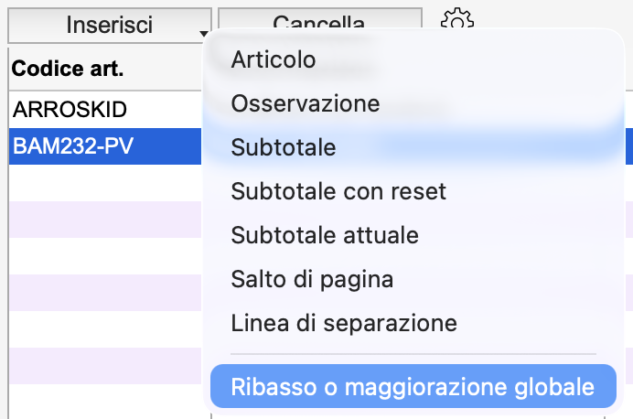Open the gear settings icon

coord(456,20)
